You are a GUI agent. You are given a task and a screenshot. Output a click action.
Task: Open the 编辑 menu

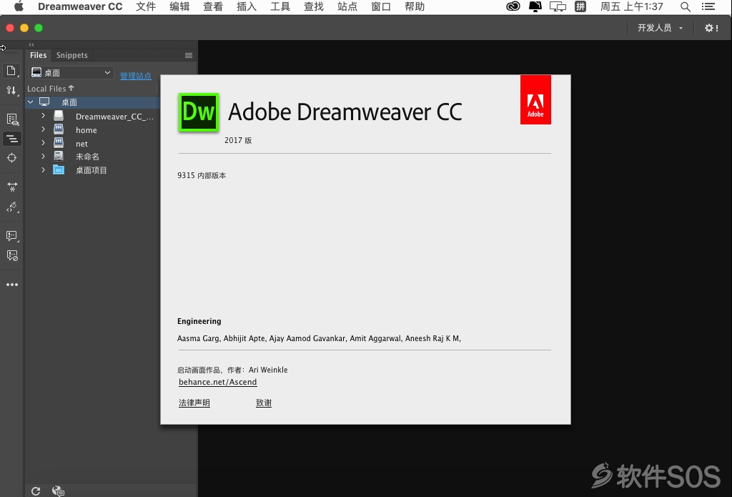pos(179,6)
